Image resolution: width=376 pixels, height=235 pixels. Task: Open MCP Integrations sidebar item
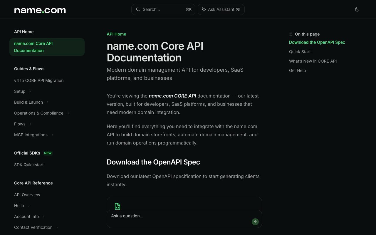pos(31,135)
